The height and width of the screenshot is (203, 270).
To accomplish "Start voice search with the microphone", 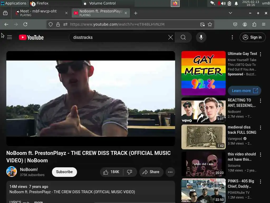I will (x=201, y=37).
